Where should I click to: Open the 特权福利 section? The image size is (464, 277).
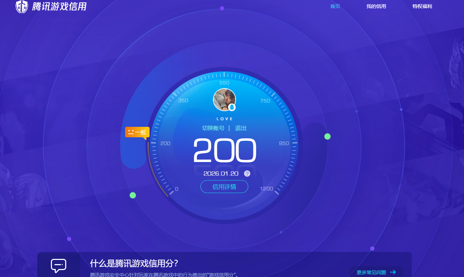[x=422, y=6]
